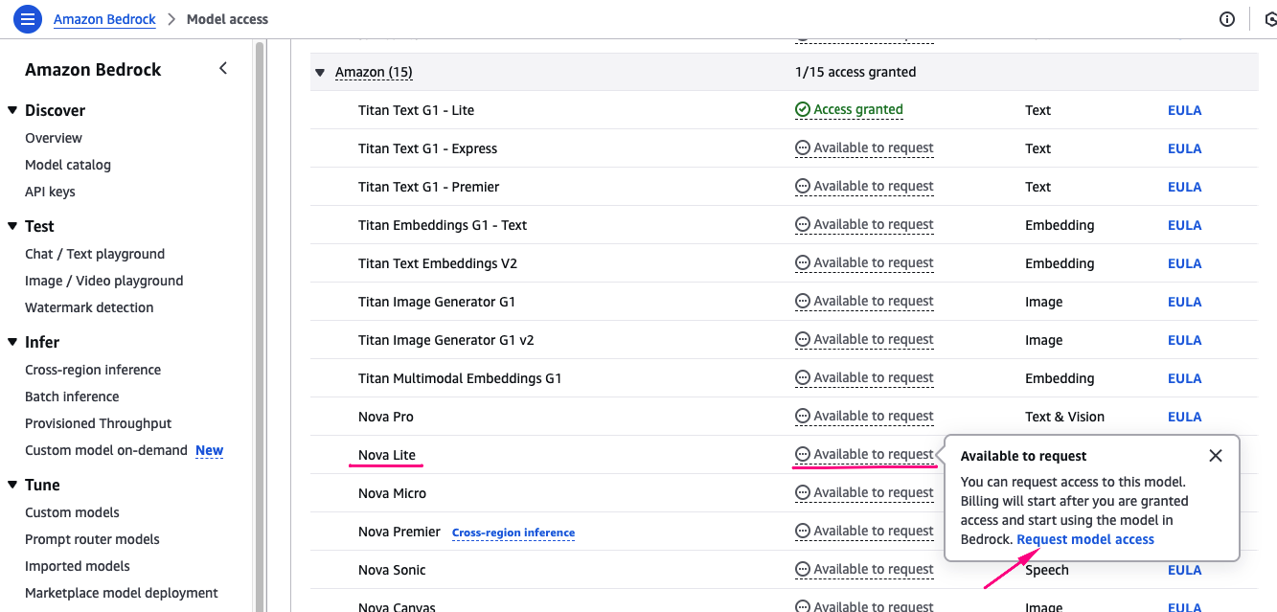The image size is (1277, 612).
Task: Open the hamburger navigation menu icon
Action: point(29,18)
